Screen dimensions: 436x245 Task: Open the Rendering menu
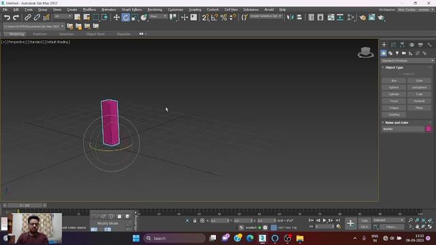tap(155, 10)
